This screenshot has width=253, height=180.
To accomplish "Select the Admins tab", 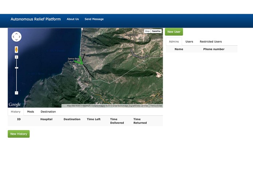I will (x=174, y=42).
